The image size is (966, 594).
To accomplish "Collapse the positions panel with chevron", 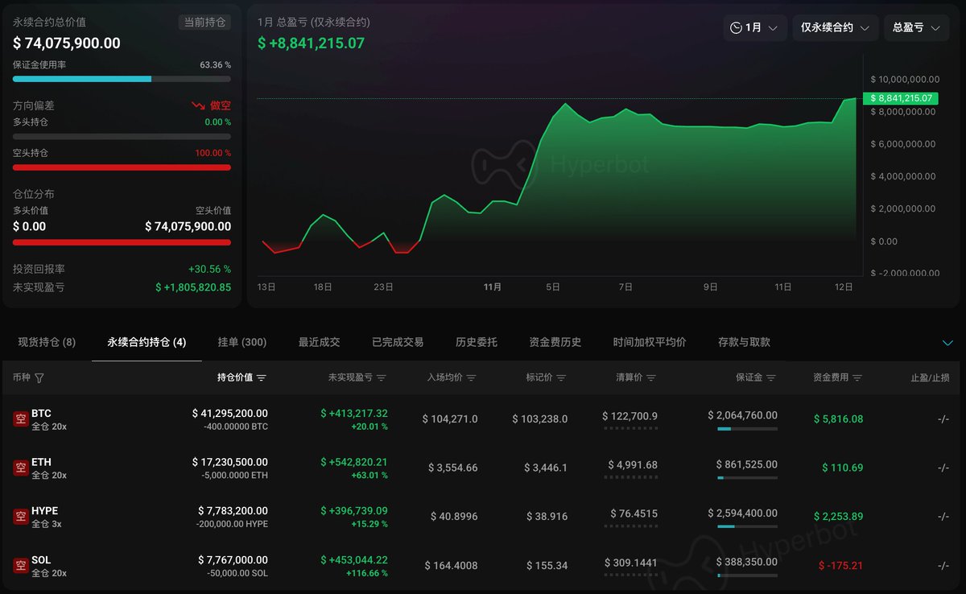I will tap(947, 343).
